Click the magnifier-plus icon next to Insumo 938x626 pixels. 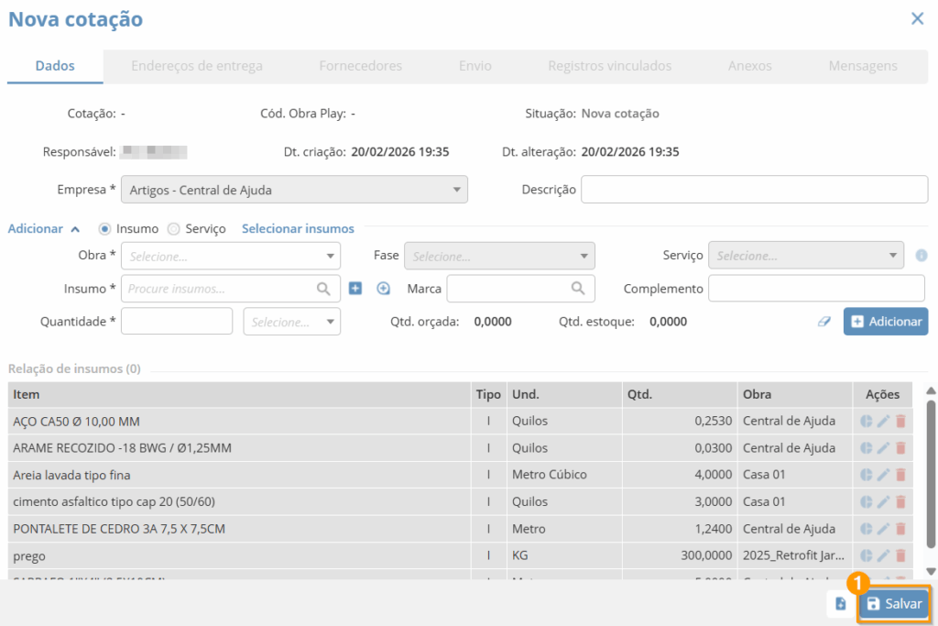coord(383,289)
